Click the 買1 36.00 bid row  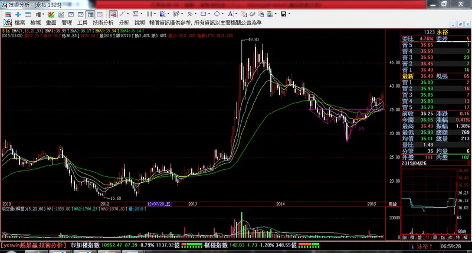435,83
